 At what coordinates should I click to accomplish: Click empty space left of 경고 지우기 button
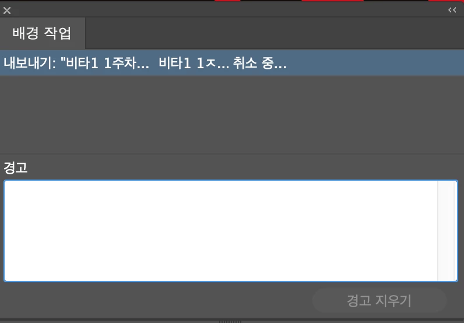(x=157, y=301)
